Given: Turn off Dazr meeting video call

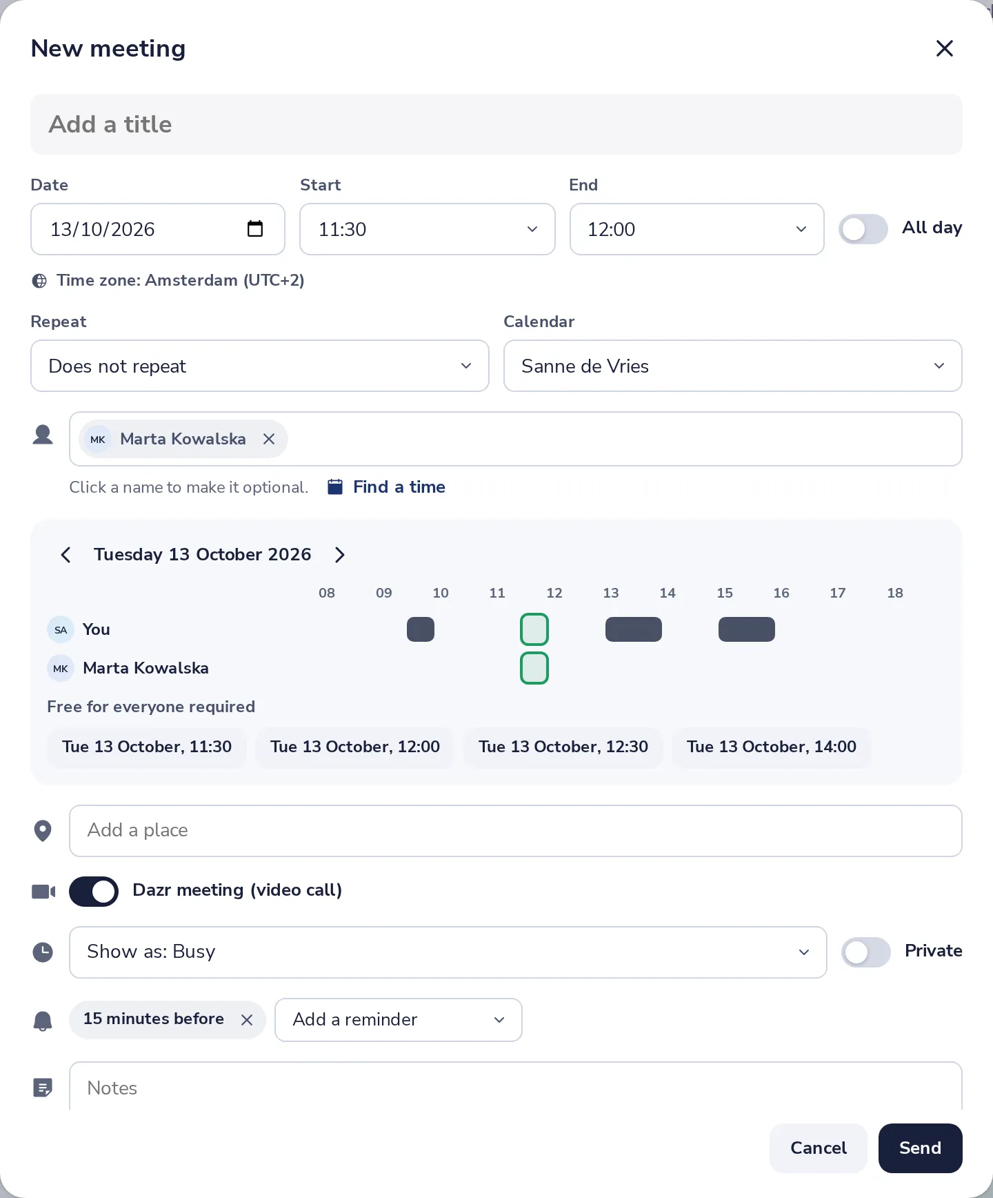Looking at the screenshot, I should pyautogui.click(x=94, y=892).
